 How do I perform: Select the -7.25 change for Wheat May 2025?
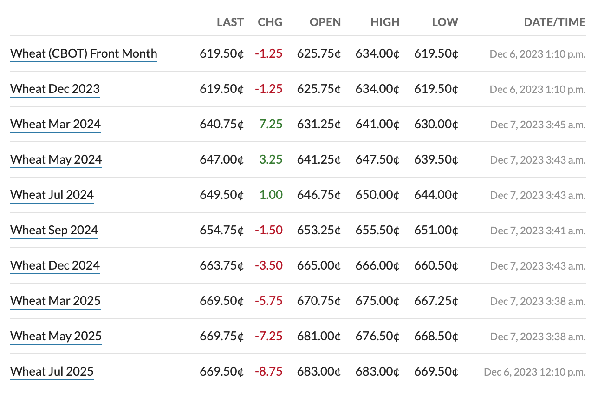point(268,337)
